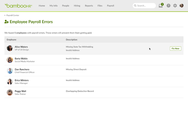Click Dan Ranchero's profile photo

pyautogui.click(x=10, y=71)
